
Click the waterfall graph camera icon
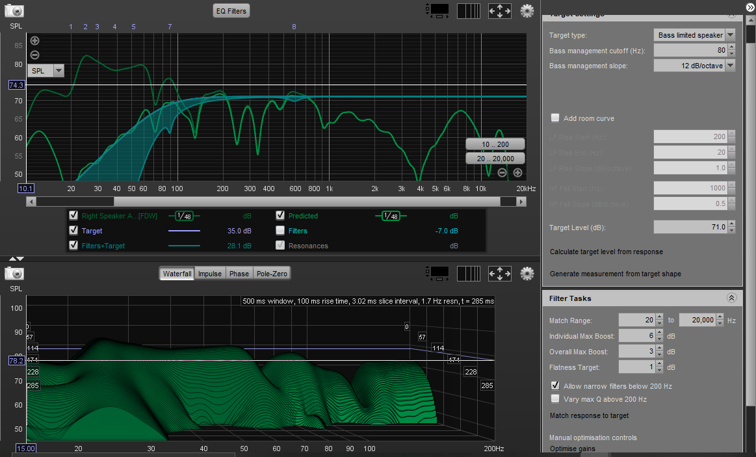14,273
